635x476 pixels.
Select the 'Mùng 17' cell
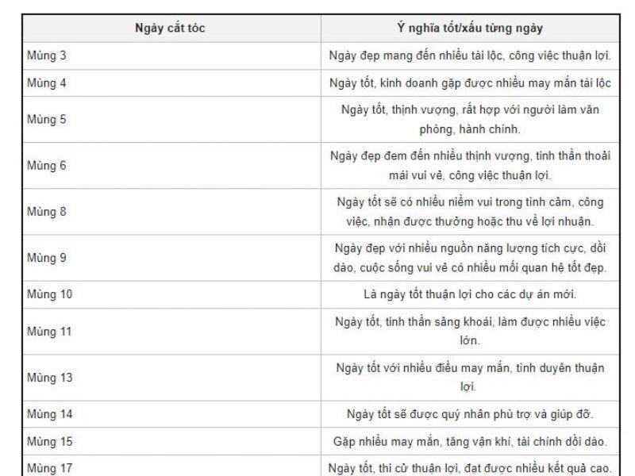(x=172, y=466)
